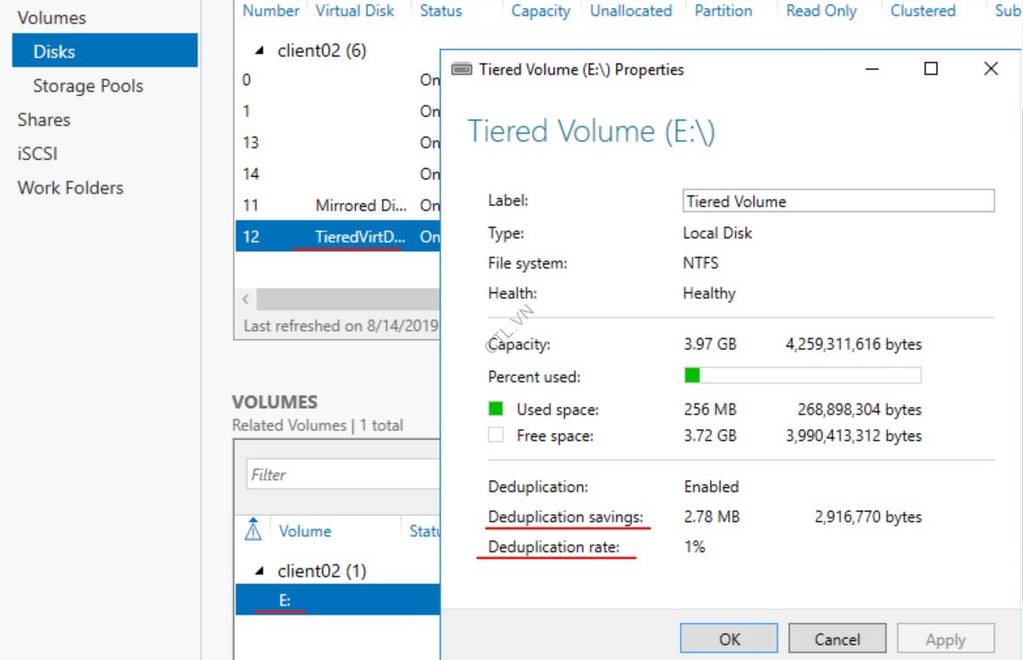Click OK to close the Properties dialog
The image size is (1023, 660).
(728, 637)
